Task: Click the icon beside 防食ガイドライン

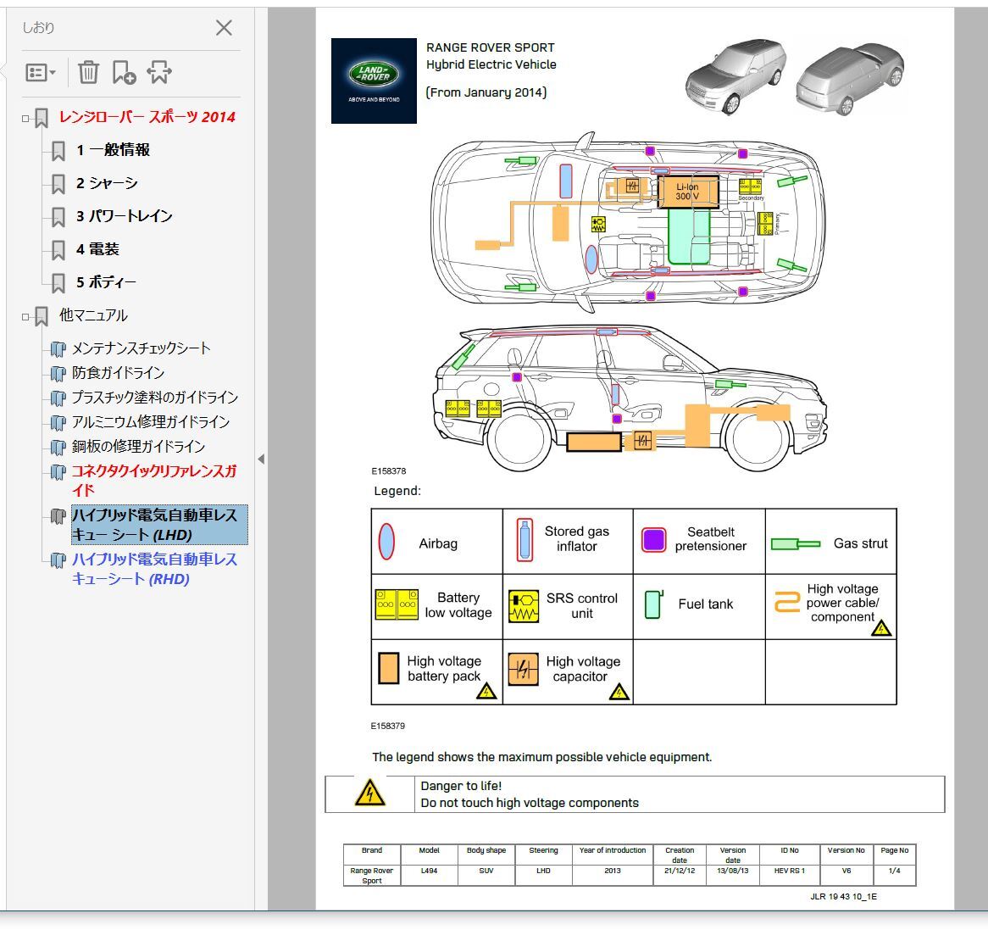Action: [58, 374]
